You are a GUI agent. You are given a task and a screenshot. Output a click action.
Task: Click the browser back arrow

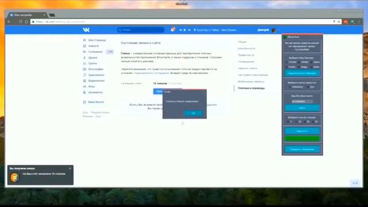pyautogui.click(x=9, y=22)
